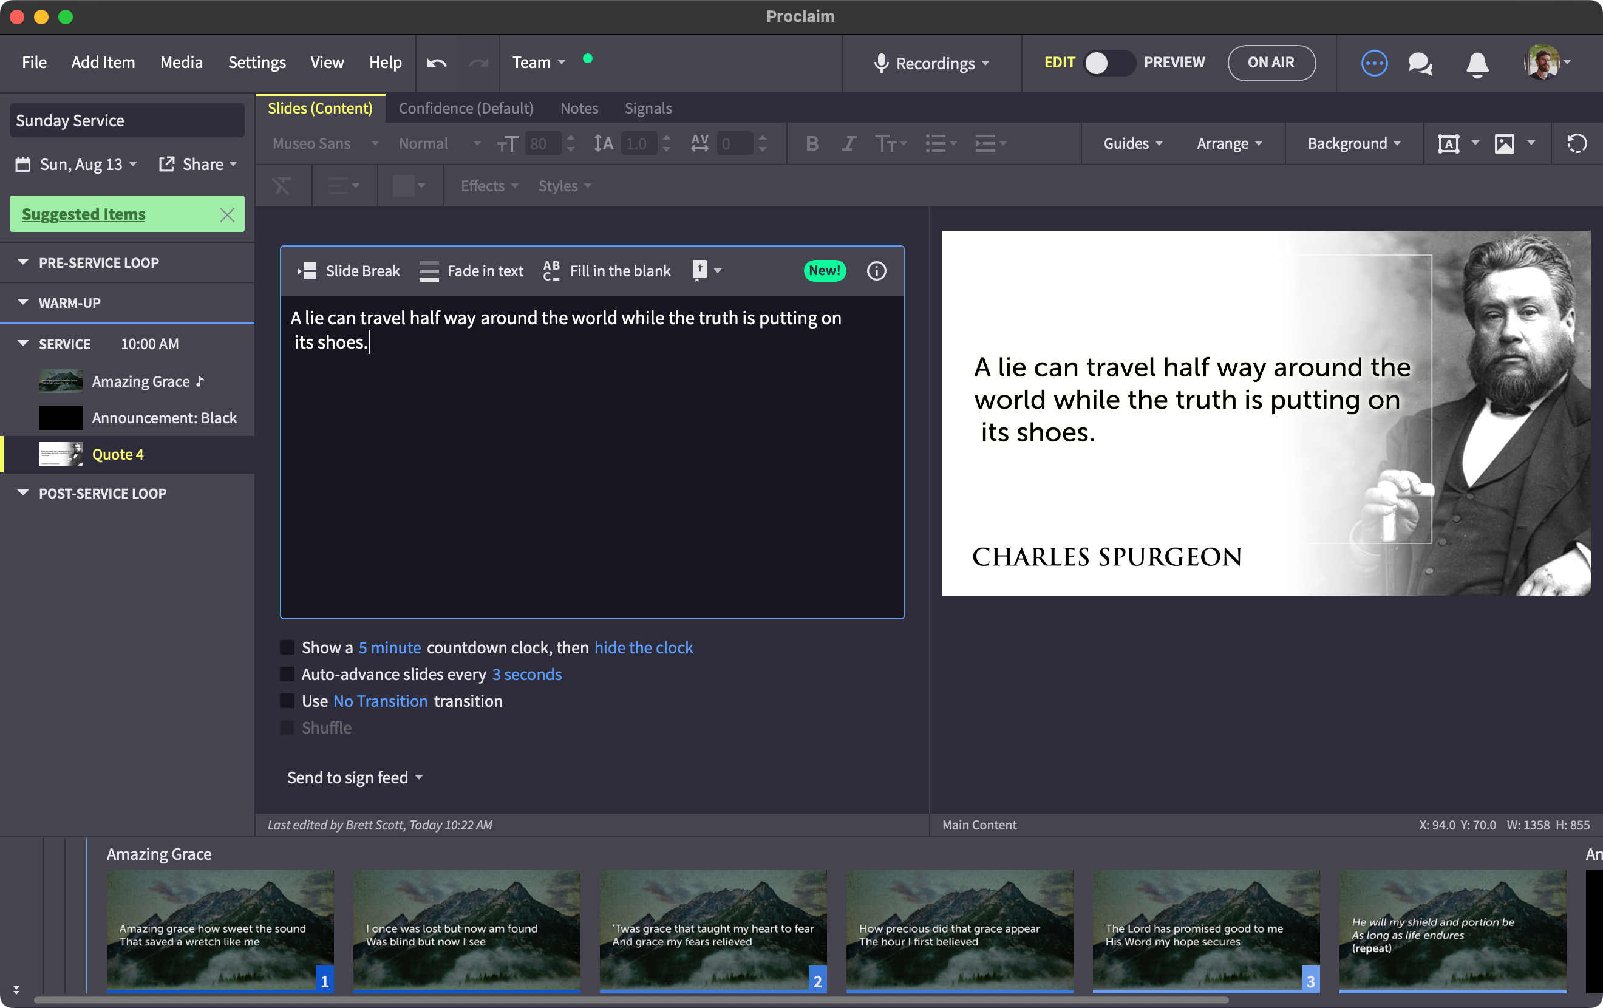Screen dimensions: 1603x1008
Task: Check Auto-advance slides option
Action: pos(287,674)
